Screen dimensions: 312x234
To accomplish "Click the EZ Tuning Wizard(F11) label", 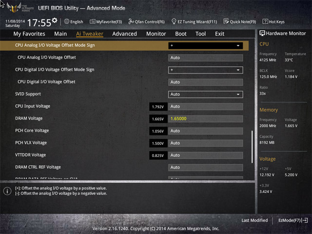I will [197, 21].
